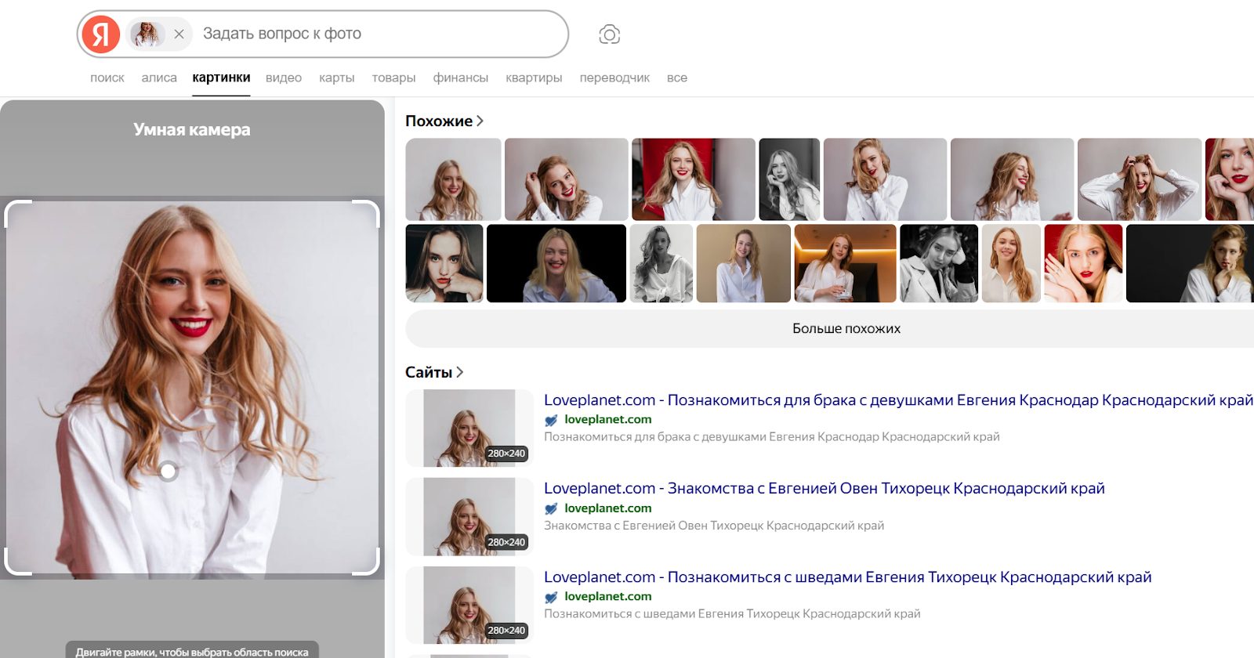Viewport: 1254px width, 658px height.
Task: Expand the 'Сайты' section chevron
Action: tap(460, 372)
